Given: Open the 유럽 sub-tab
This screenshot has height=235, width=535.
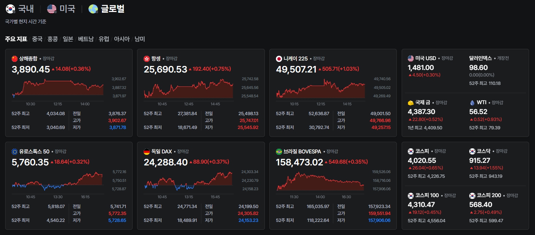Looking at the screenshot, I should [x=104, y=39].
